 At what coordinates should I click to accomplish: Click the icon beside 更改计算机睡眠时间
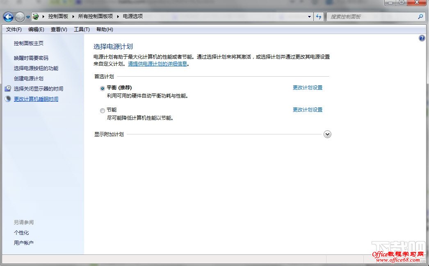tap(8, 98)
